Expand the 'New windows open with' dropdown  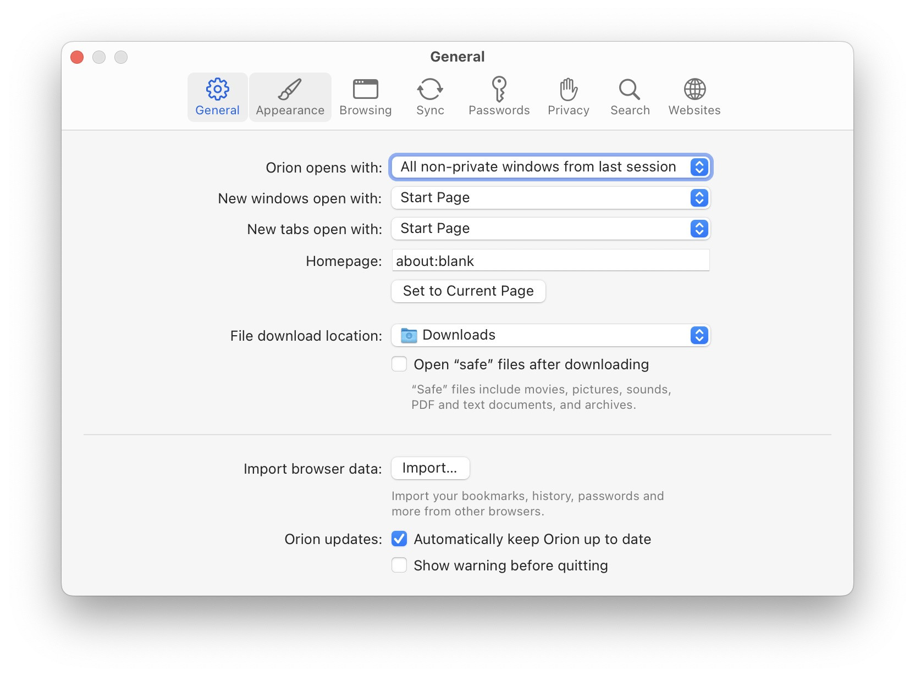pyautogui.click(x=551, y=198)
